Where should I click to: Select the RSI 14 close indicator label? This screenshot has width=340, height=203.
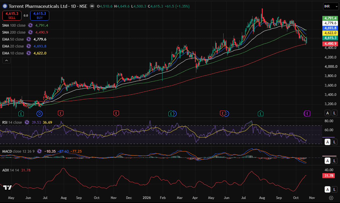click(12, 122)
